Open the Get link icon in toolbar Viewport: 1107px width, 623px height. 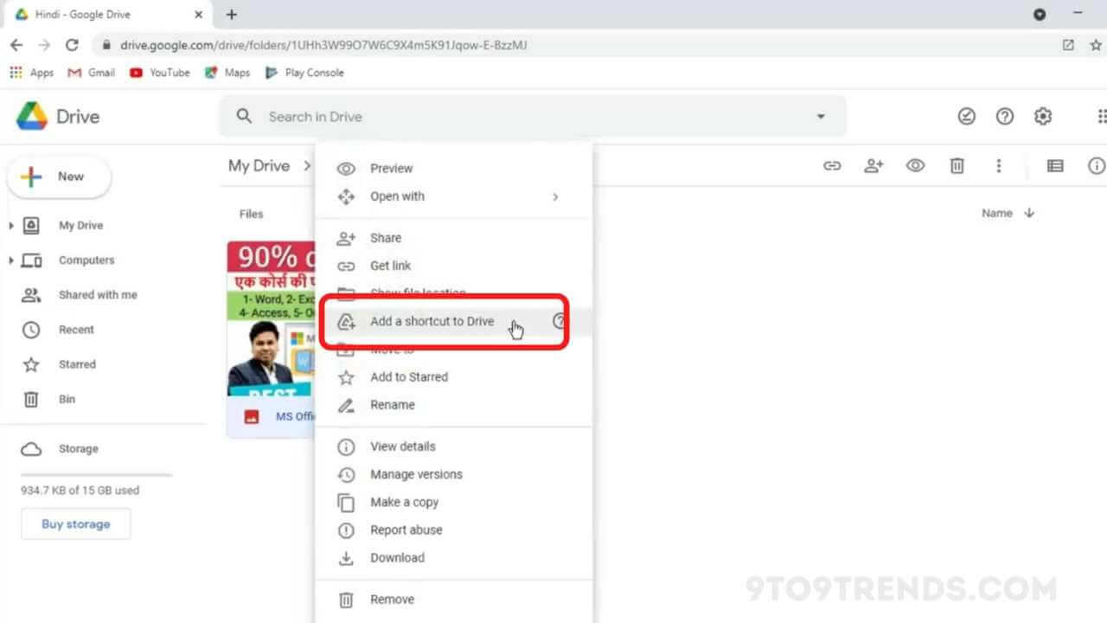point(832,165)
